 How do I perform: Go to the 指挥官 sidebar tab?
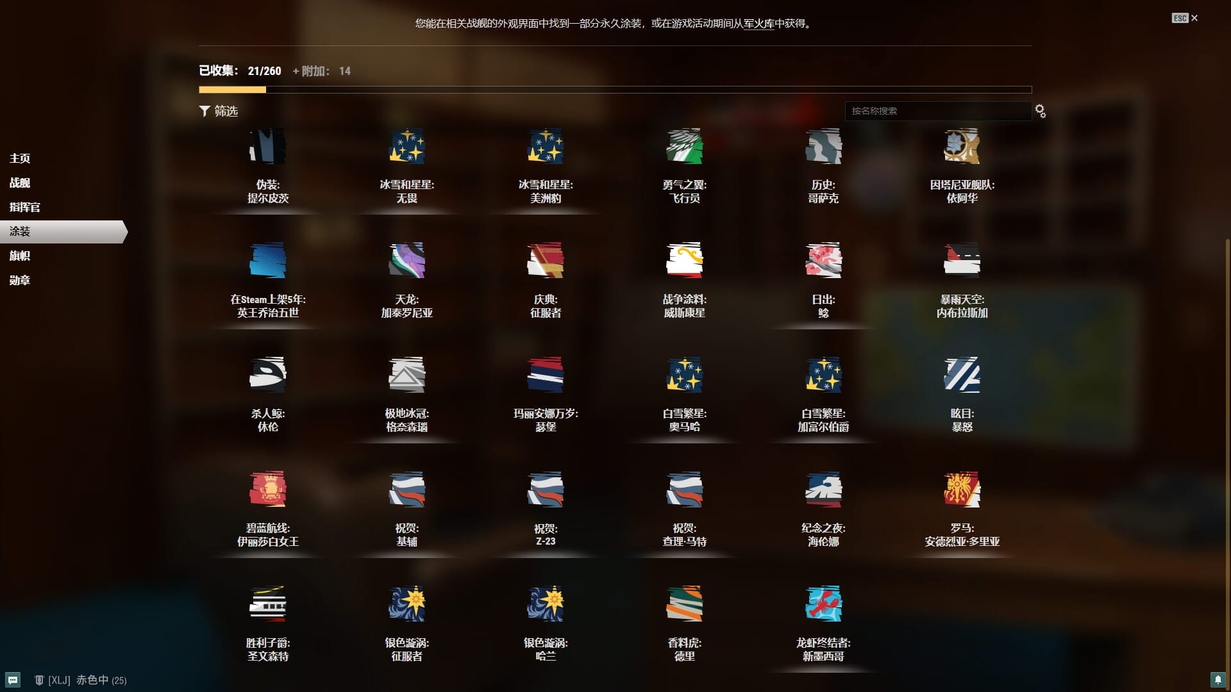coord(25,208)
